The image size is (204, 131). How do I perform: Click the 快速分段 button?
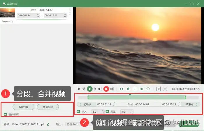coord(48,107)
